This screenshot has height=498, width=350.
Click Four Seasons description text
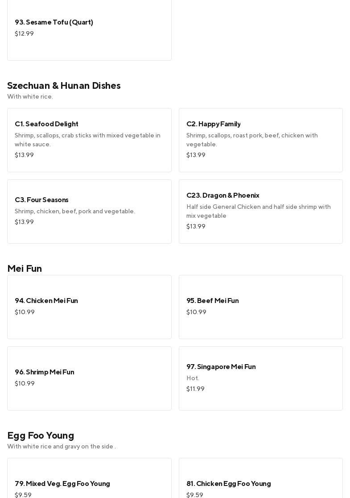[74, 212]
